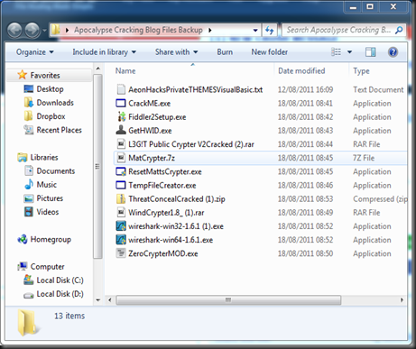Select wireshark-win64-1.6.1.exe file icon
The width and height of the screenshot is (416, 349).
pos(121,240)
